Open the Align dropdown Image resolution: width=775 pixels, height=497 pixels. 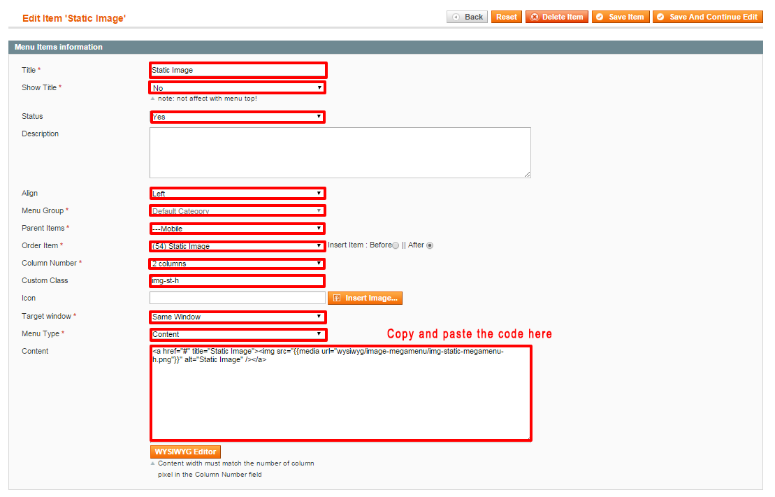[237, 194]
